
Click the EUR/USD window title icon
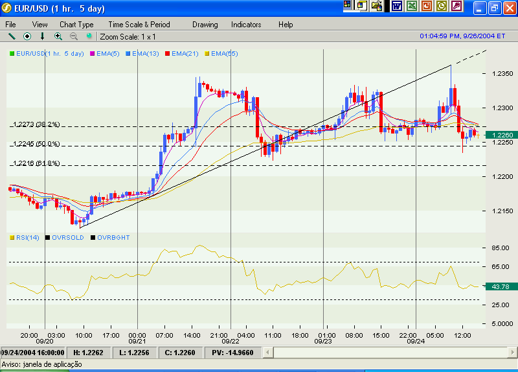pyautogui.click(x=6, y=8)
